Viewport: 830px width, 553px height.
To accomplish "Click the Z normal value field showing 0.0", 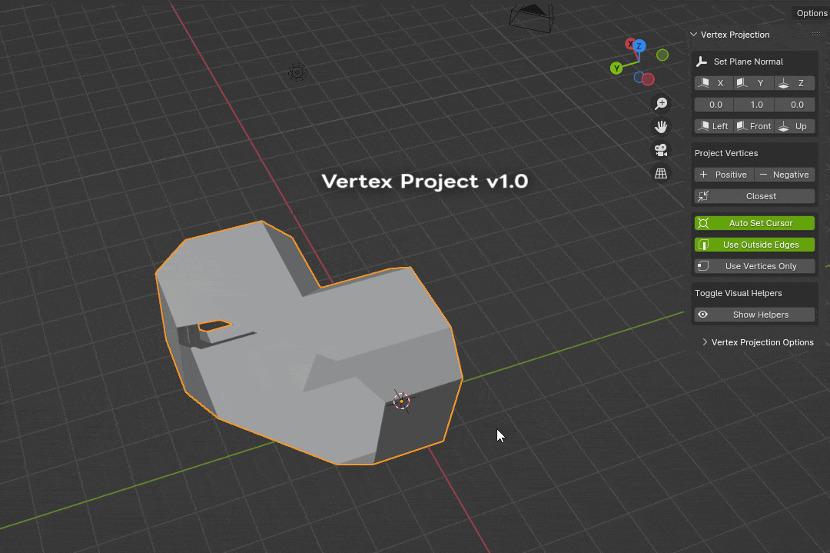I will 795,105.
